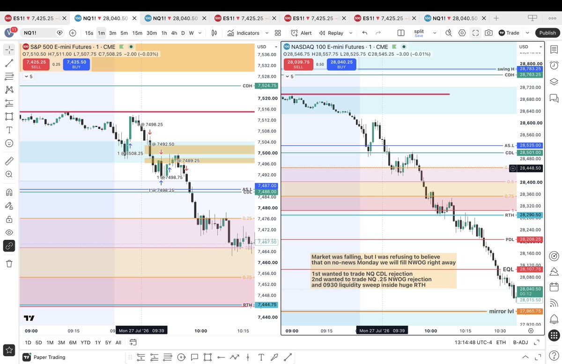Expand the timeframe intervals dropdown
562x364 pixels.
click(201, 33)
